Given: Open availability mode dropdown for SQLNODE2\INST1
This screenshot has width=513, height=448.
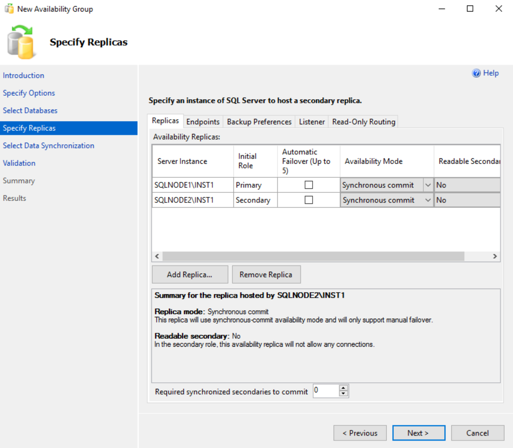Looking at the screenshot, I should 428,200.
